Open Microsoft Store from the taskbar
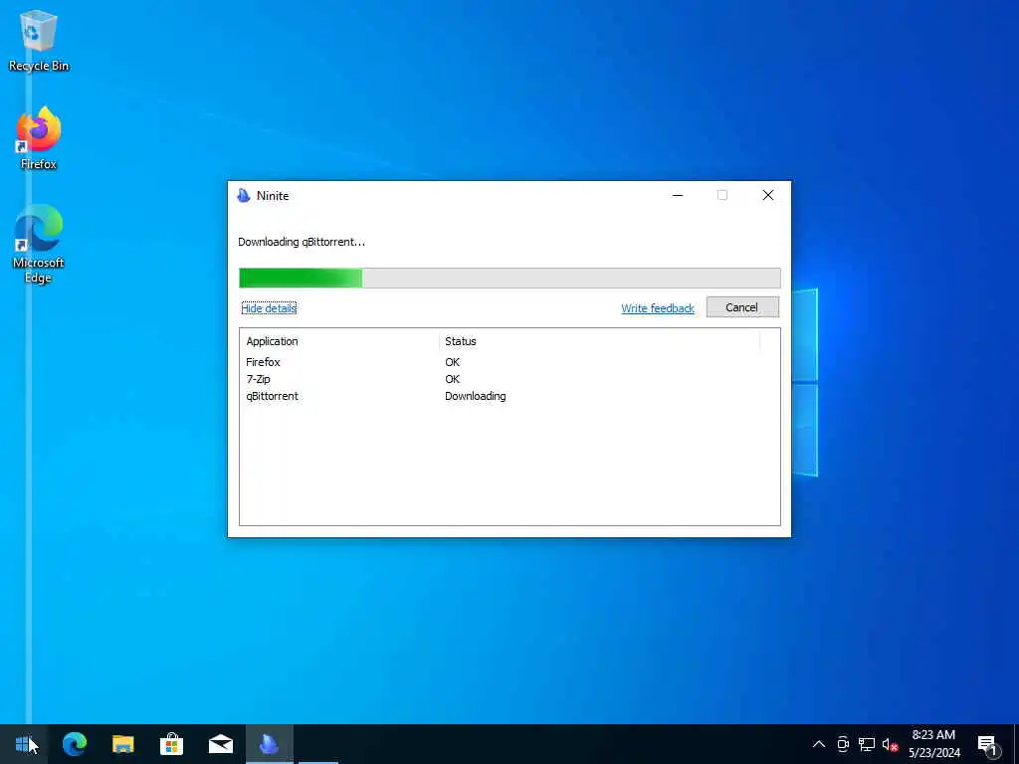Screen dimensions: 1019x764 [171, 744]
